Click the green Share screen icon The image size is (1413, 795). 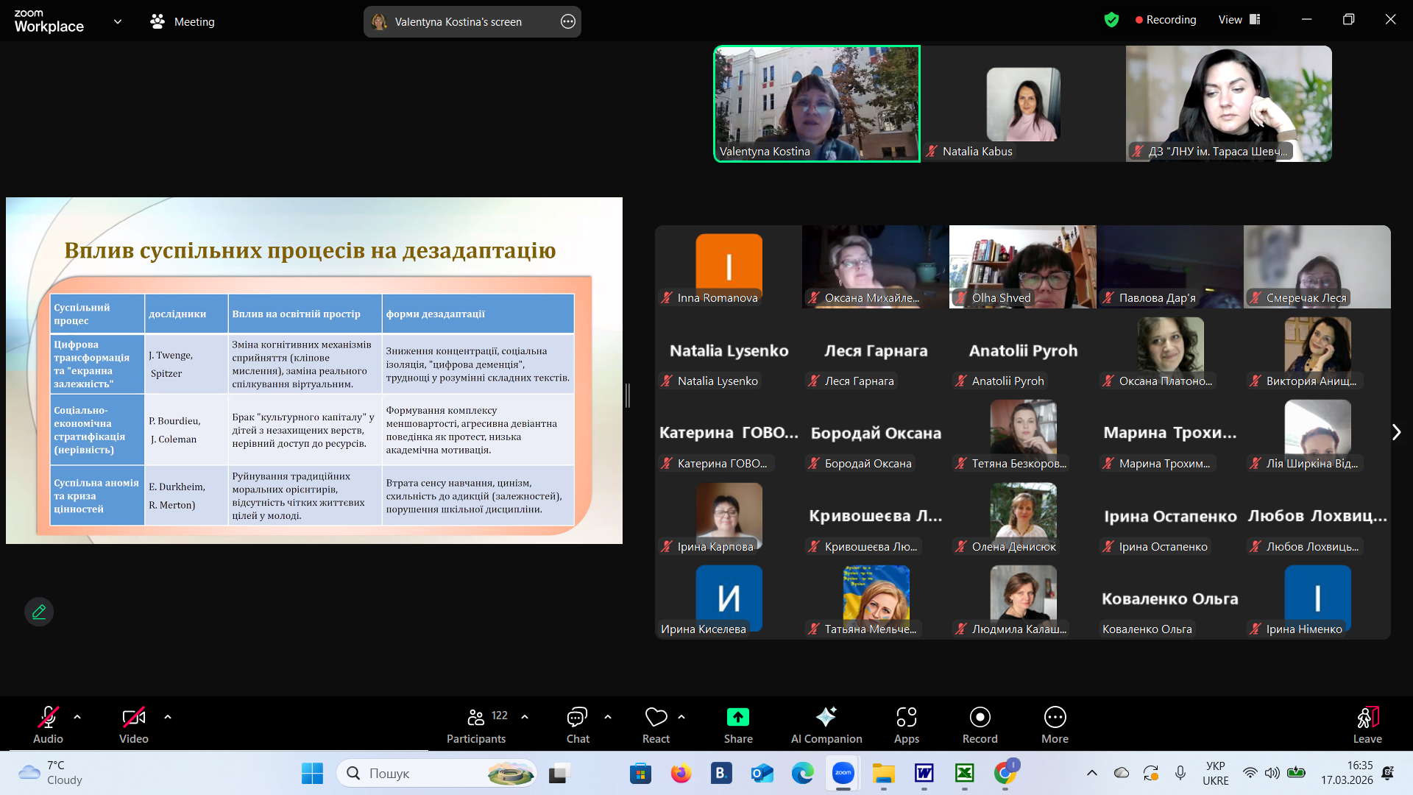point(737,717)
